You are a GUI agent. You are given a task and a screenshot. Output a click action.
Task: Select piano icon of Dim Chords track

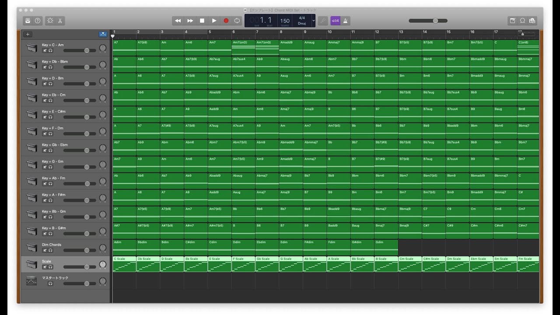pyautogui.click(x=31, y=247)
